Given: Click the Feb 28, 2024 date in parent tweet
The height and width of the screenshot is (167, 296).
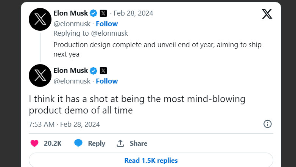Looking at the screenshot, I should [134, 13].
